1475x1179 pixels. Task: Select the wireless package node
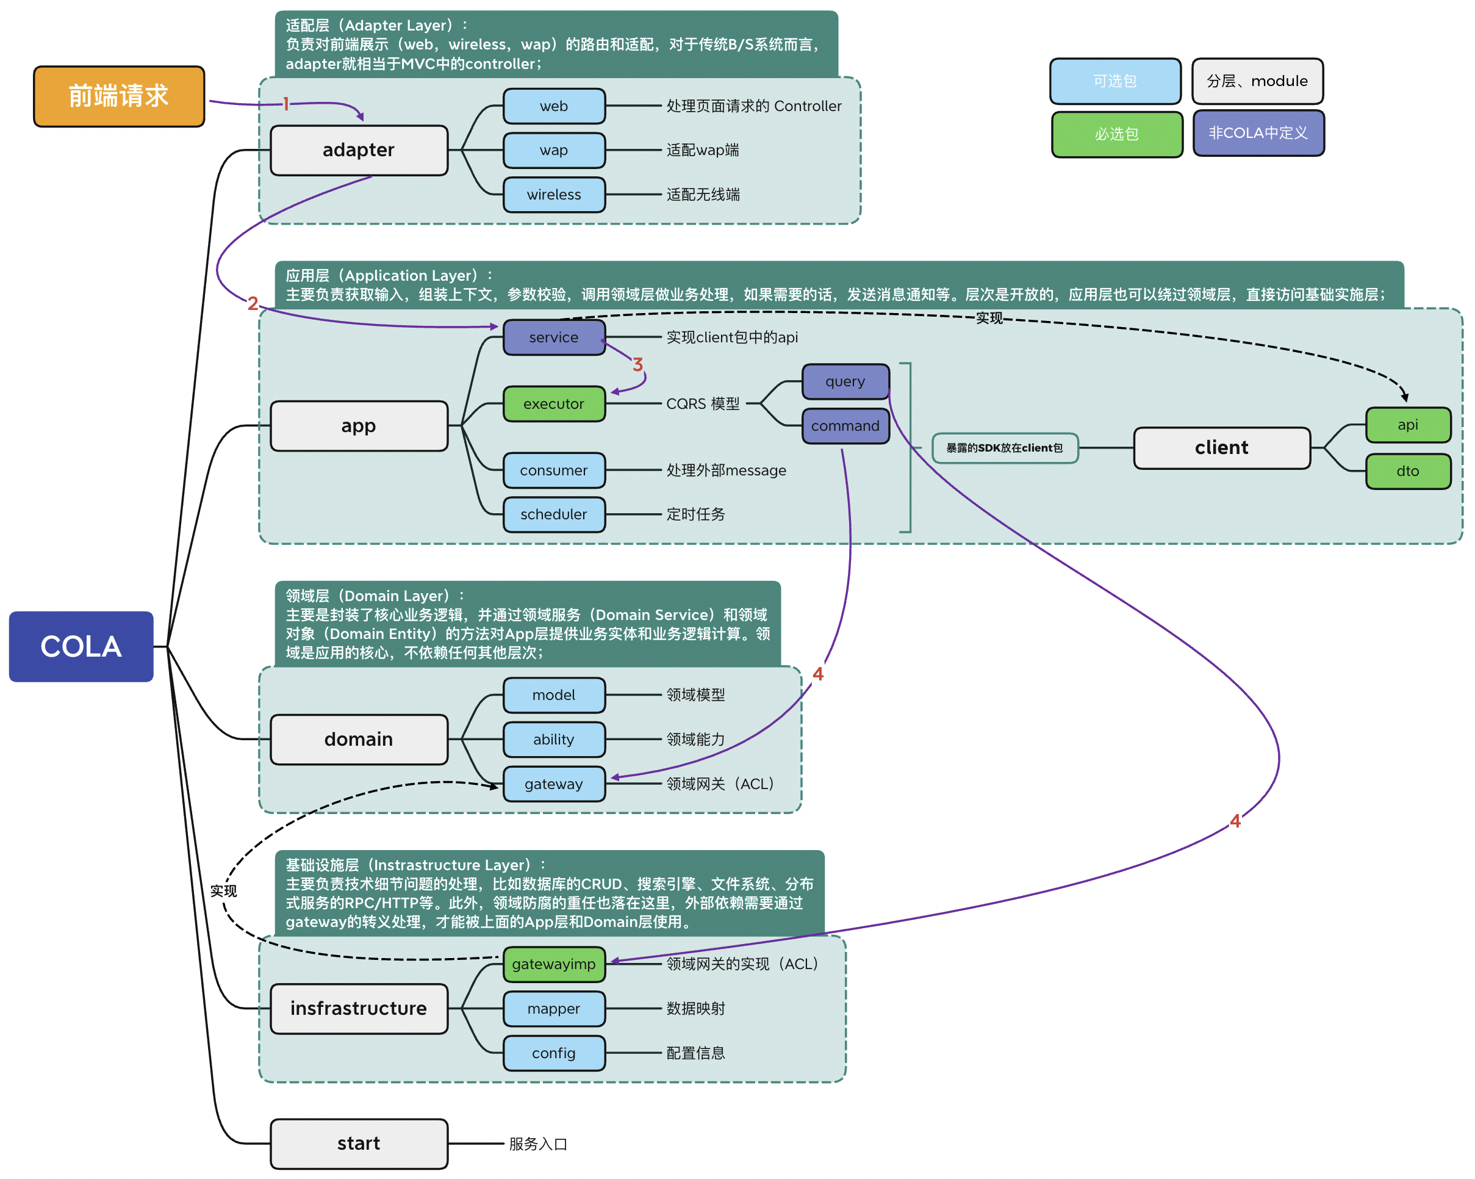pos(553,194)
